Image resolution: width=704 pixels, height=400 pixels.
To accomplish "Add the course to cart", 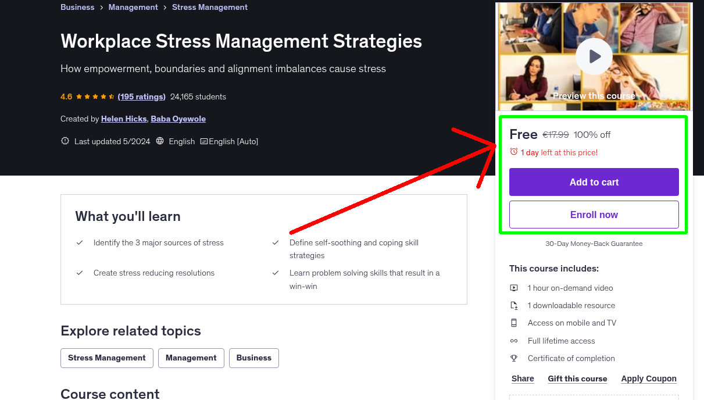I will [594, 182].
